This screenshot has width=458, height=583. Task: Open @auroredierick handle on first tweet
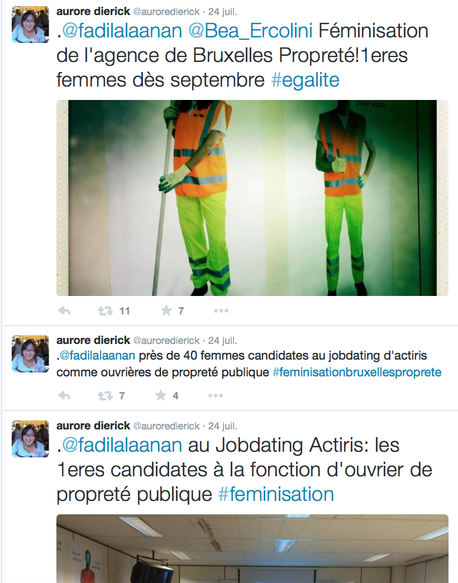coord(166,12)
